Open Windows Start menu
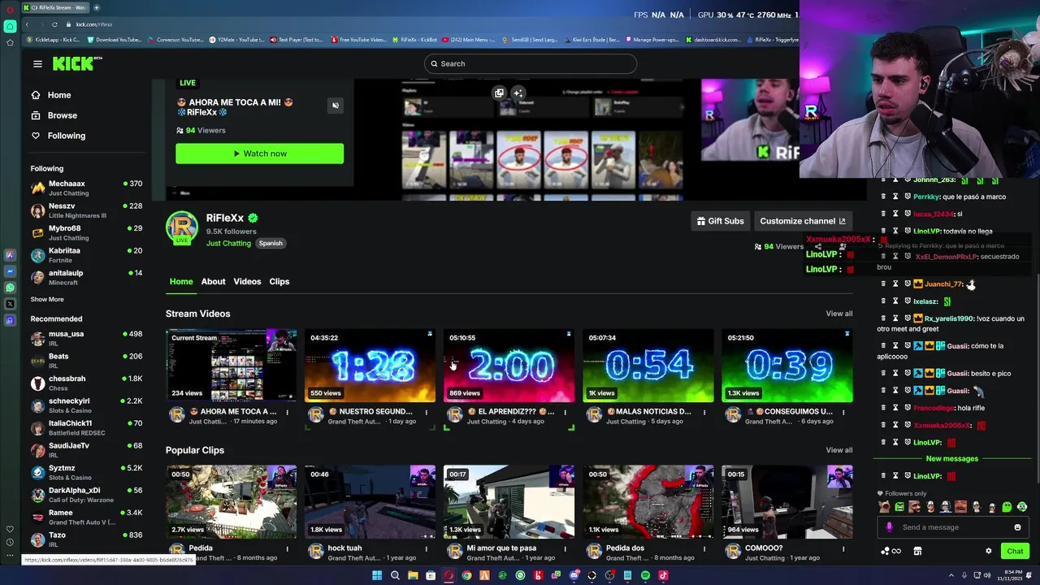Image resolution: width=1040 pixels, height=585 pixels. (377, 575)
